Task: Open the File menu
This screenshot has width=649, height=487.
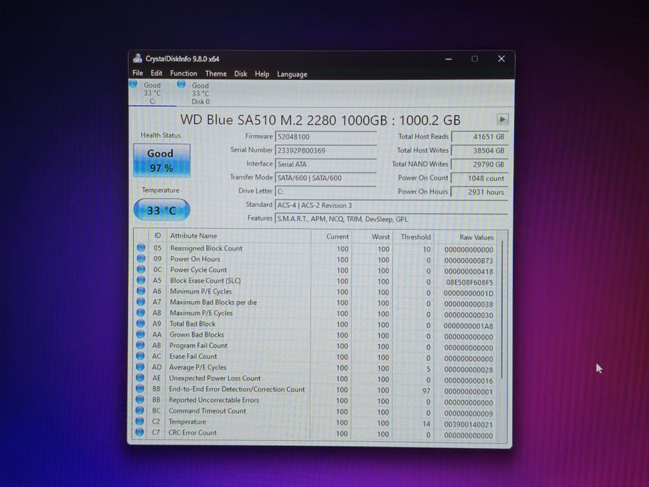Action: coord(138,73)
